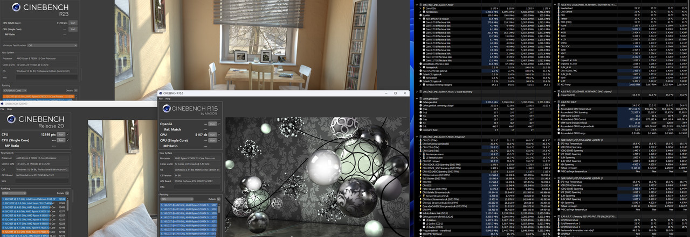Open the File menu in Cinebench R20
690x237 pixels.
(2, 109)
